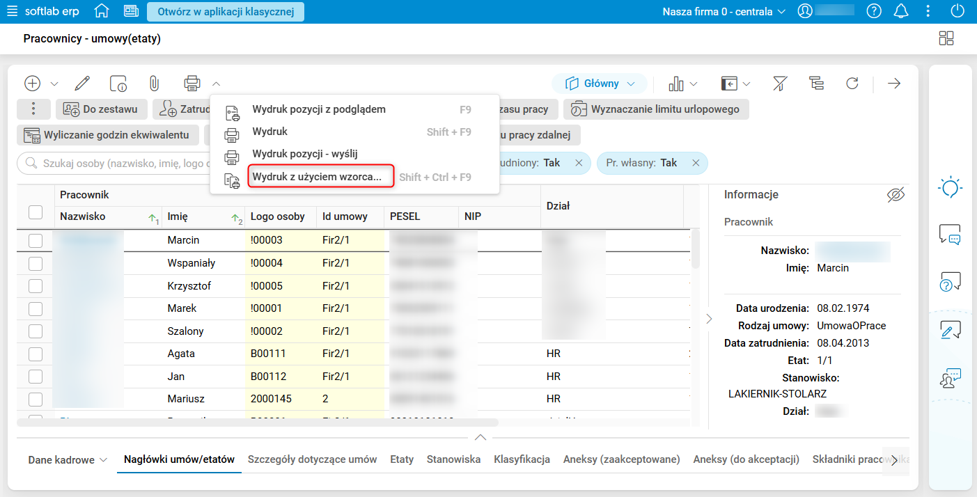Open the three-dot options menu in header
The image size is (977, 497).
click(x=928, y=11)
